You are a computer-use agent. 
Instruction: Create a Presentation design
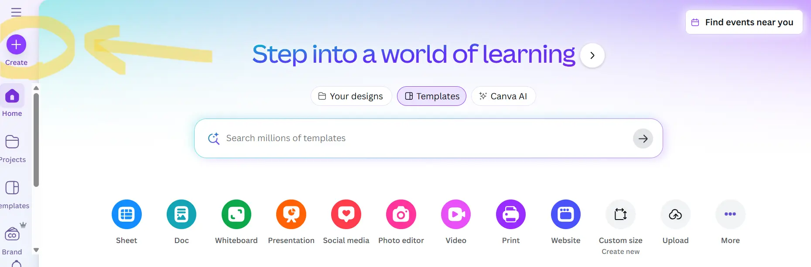[291, 214]
